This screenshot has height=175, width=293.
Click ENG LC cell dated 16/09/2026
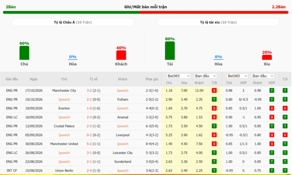[12, 117]
